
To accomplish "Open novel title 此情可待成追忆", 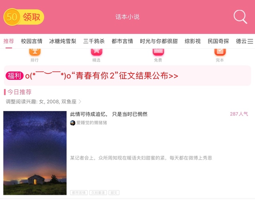I will click(x=109, y=114).
